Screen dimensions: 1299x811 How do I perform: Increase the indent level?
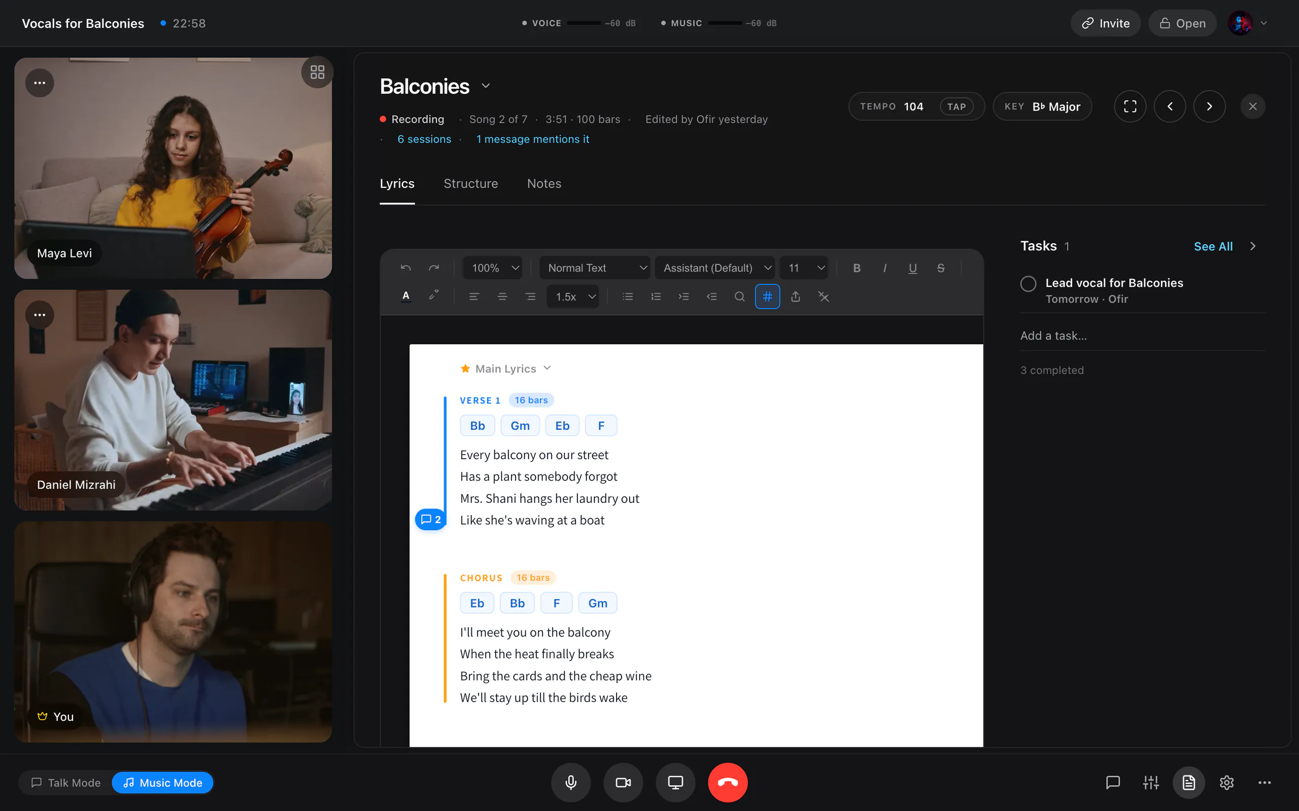click(x=683, y=297)
